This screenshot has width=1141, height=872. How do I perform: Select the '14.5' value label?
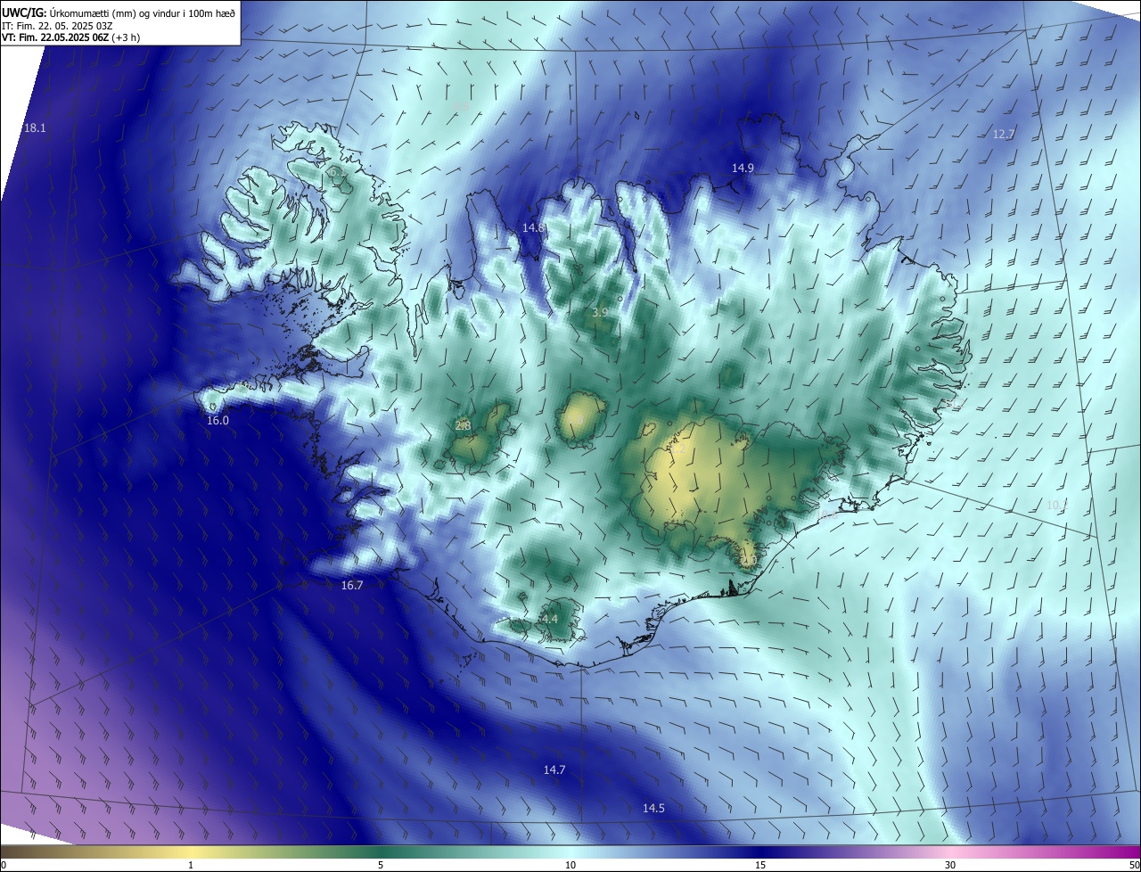pyautogui.click(x=653, y=808)
